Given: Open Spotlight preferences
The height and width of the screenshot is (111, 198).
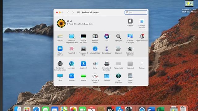Looking at the screenshot, I should coord(118,38).
